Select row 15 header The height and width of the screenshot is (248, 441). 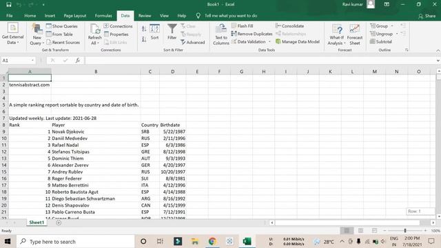4,172
